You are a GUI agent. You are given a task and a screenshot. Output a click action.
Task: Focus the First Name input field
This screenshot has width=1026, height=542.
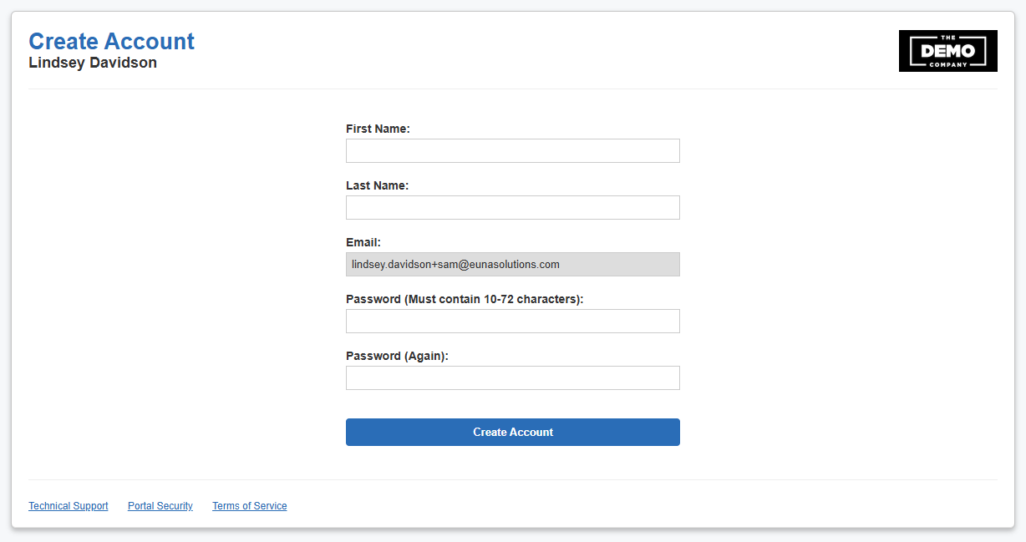tap(513, 151)
